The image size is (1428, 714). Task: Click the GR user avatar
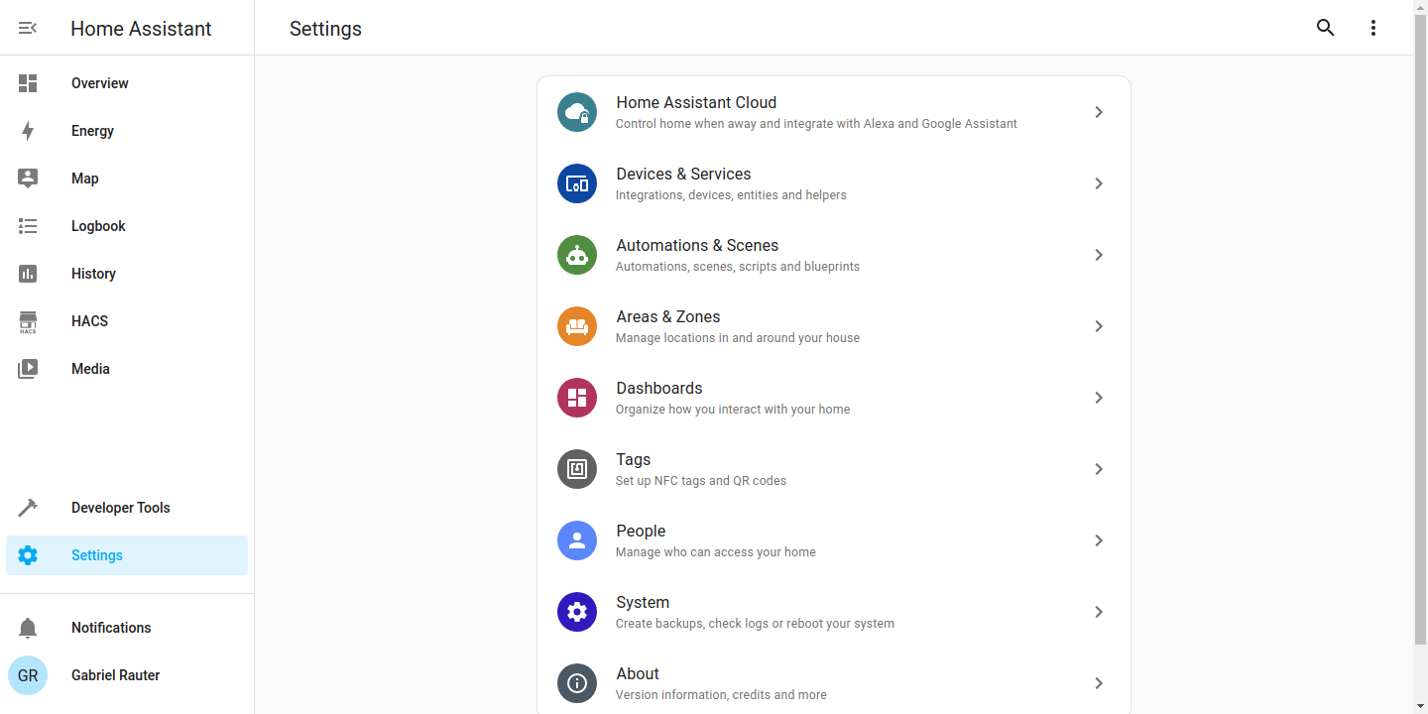click(x=28, y=675)
